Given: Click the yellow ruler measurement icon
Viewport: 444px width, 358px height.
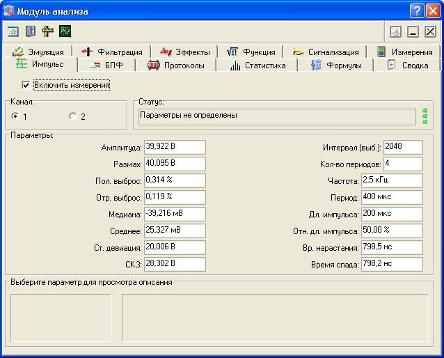Looking at the screenshot, I should pyautogui.click(x=47, y=31).
